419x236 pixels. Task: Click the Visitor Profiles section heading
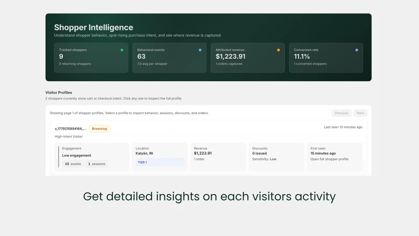point(59,93)
